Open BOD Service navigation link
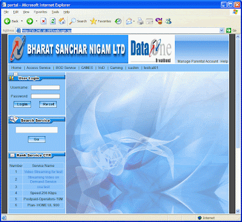The height and width of the screenshot is (222, 242). click(x=65, y=68)
